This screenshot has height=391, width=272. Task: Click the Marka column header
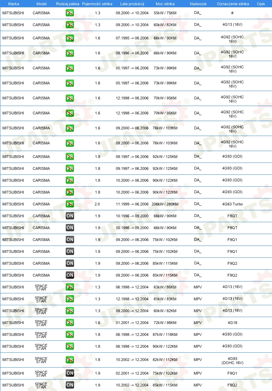click(x=14, y=4)
